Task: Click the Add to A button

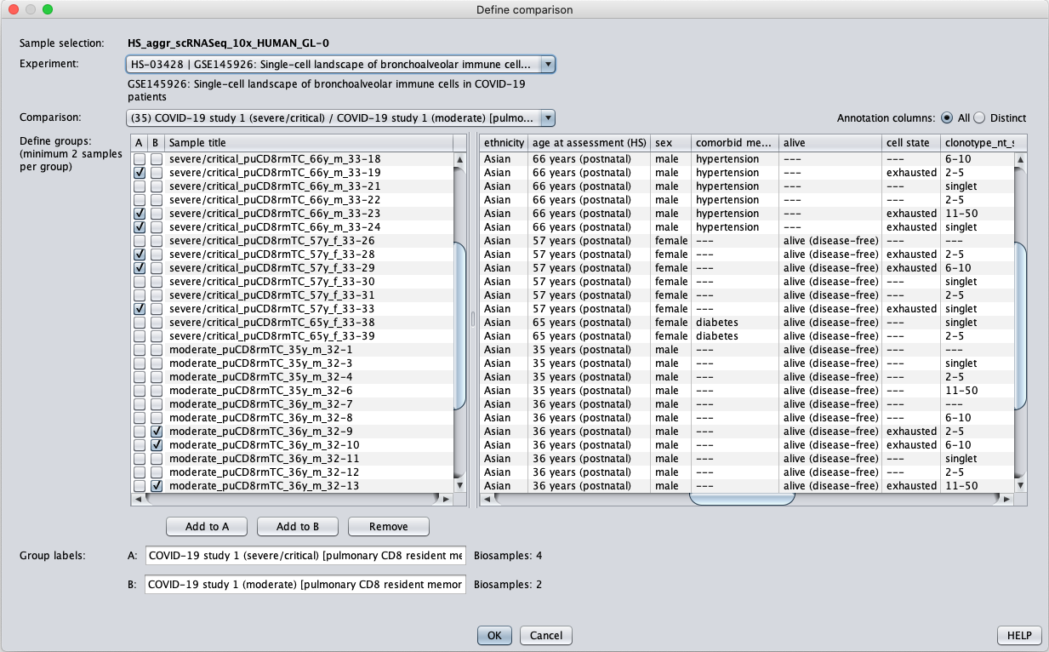Action: 207,527
